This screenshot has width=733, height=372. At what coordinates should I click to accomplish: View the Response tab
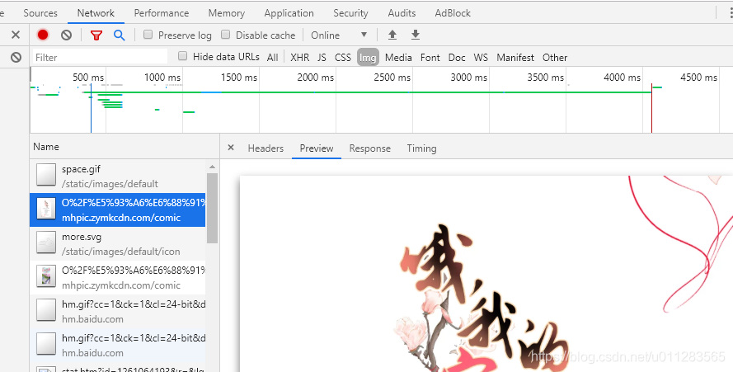[x=369, y=148]
